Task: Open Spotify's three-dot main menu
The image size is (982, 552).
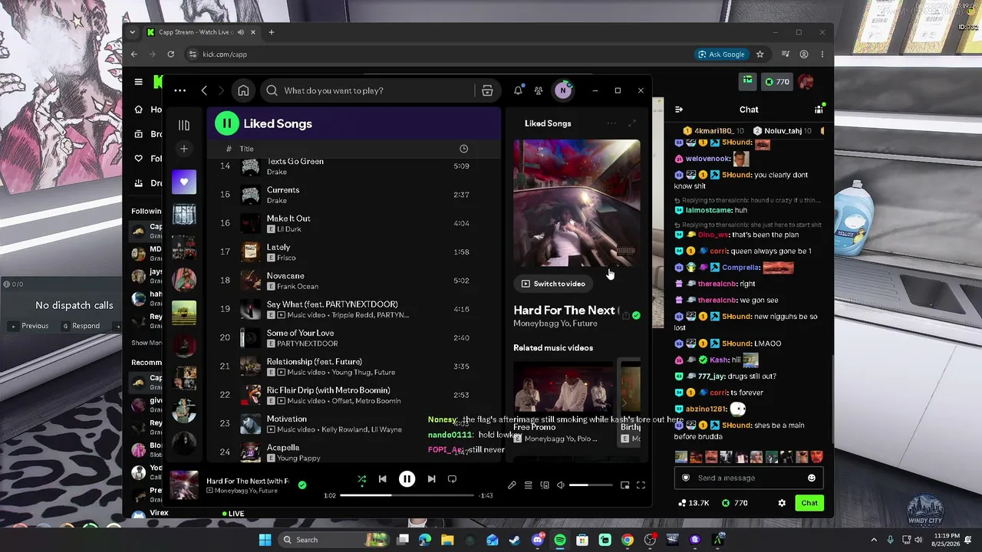Action: (x=180, y=90)
